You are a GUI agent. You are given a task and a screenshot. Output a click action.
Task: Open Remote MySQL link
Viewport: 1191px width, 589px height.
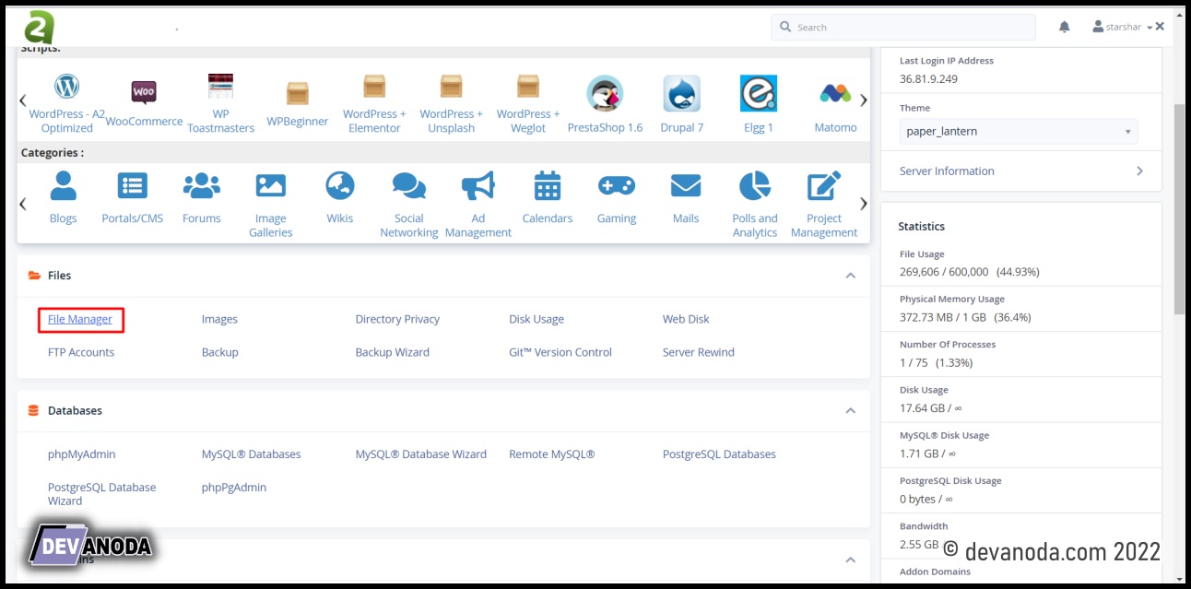[x=552, y=454]
